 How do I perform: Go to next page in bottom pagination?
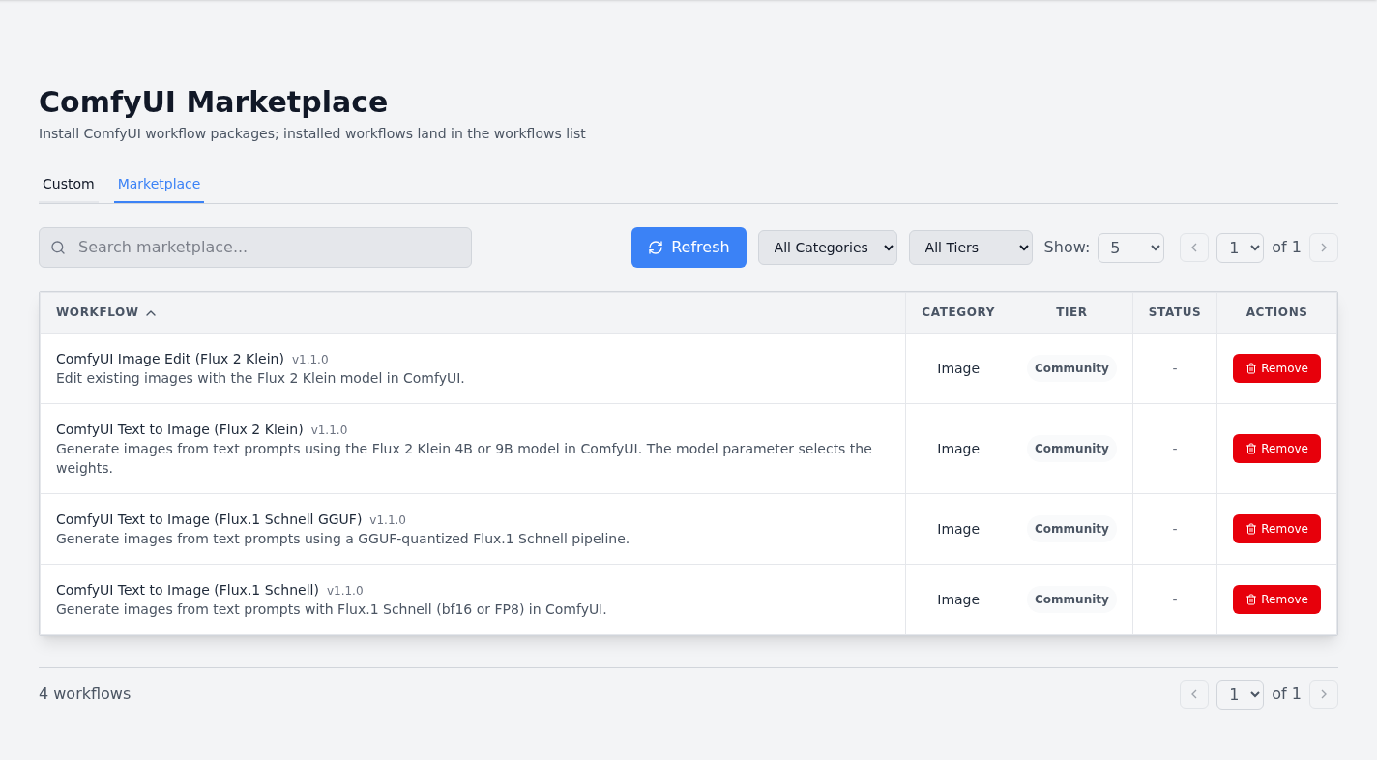click(1324, 694)
